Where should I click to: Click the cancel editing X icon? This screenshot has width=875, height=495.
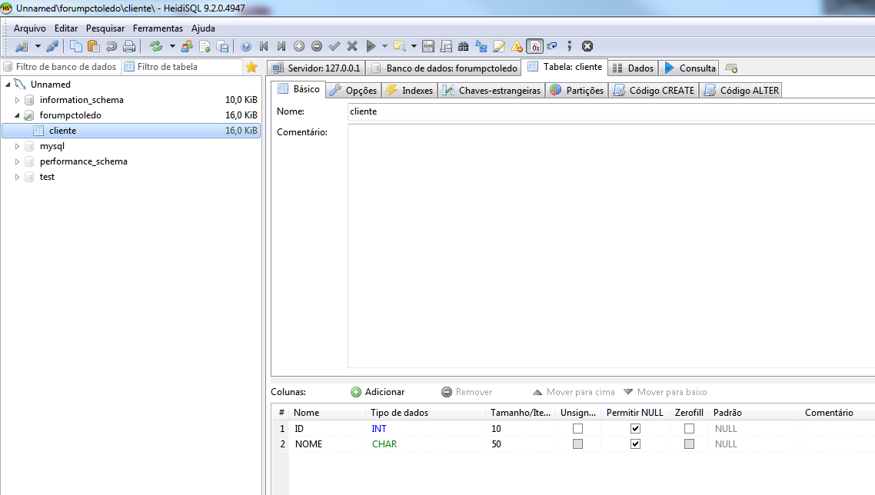pyautogui.click(x=352, y=46)
